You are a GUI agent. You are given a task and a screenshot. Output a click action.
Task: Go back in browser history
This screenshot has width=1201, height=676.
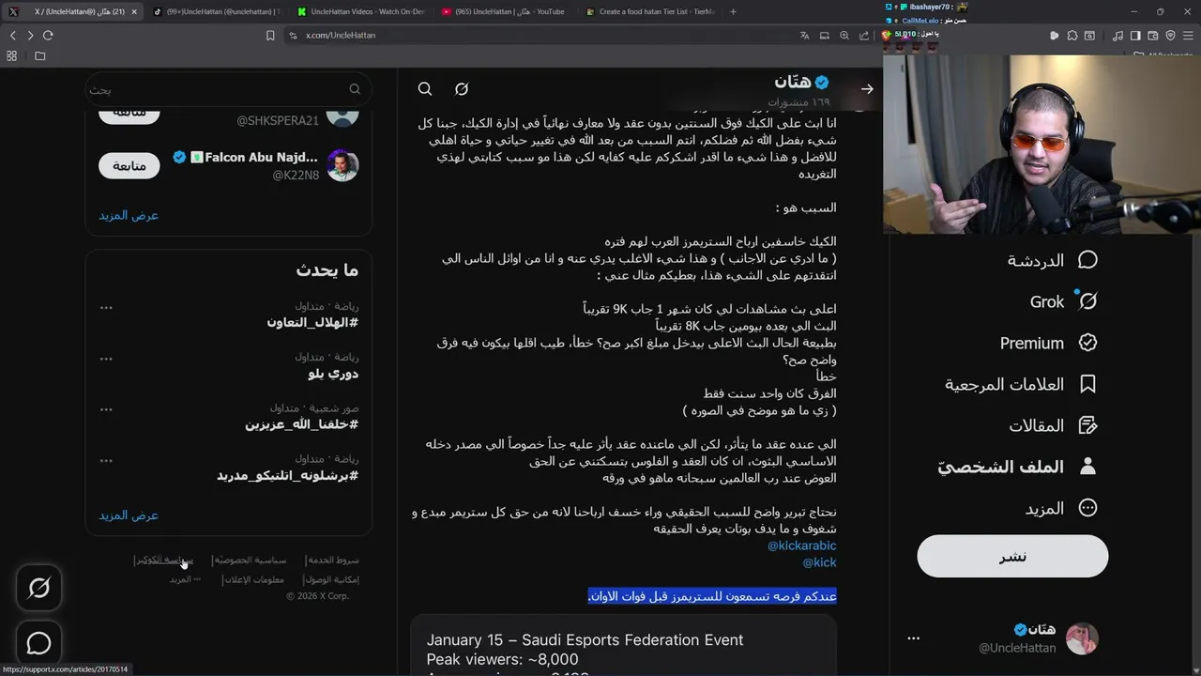[12, 35]
